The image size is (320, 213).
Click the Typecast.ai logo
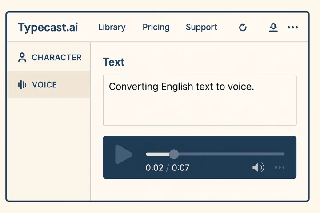[x=48, y=28]
